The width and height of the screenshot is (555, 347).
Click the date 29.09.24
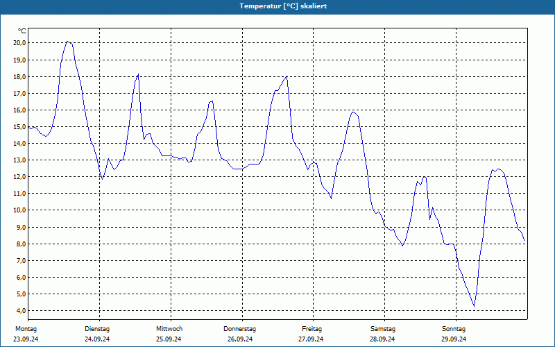[x=454, y=339]
